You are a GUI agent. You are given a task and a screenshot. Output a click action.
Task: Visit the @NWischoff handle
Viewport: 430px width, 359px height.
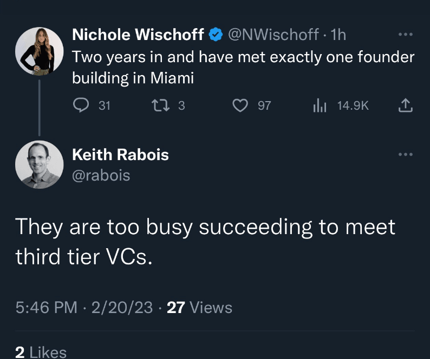pyautogui.click(x=273, y=35)
